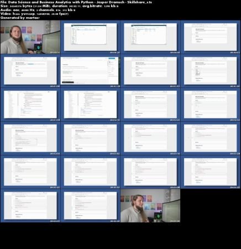Select third thumbnail in the second row
The height and width of the screenshot is (249, 241).
tap(150, 71)
